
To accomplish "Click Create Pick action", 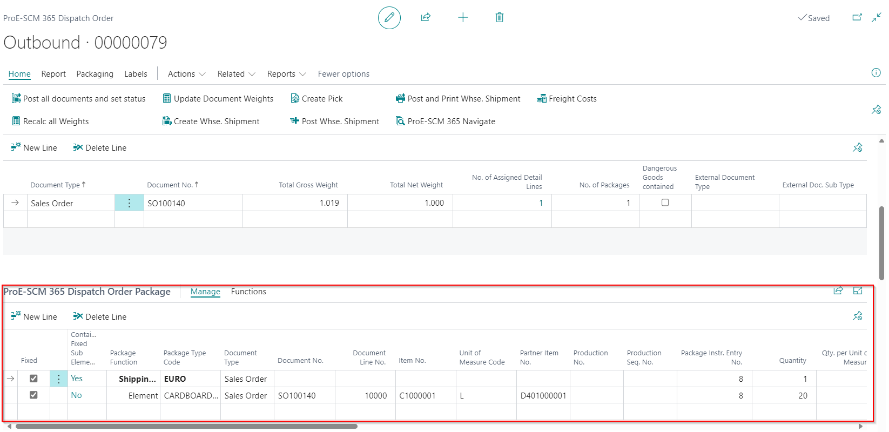I will [316, 99].
